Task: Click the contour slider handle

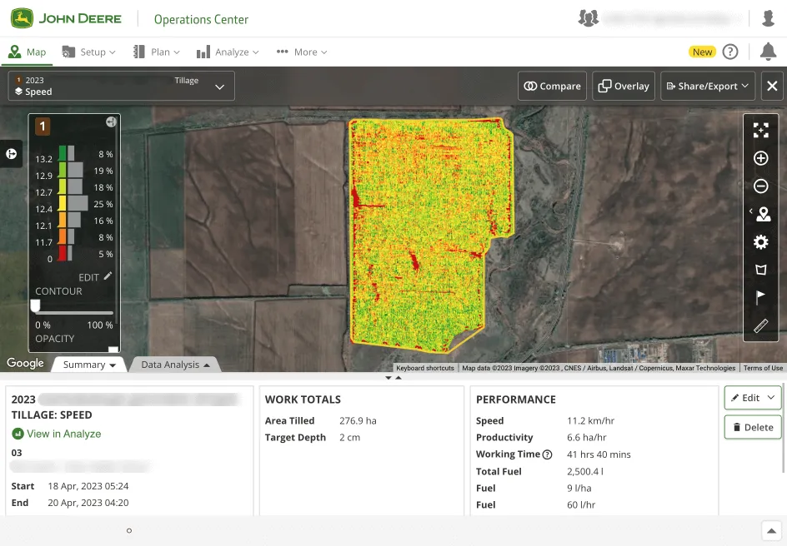Action: point(35,305)
